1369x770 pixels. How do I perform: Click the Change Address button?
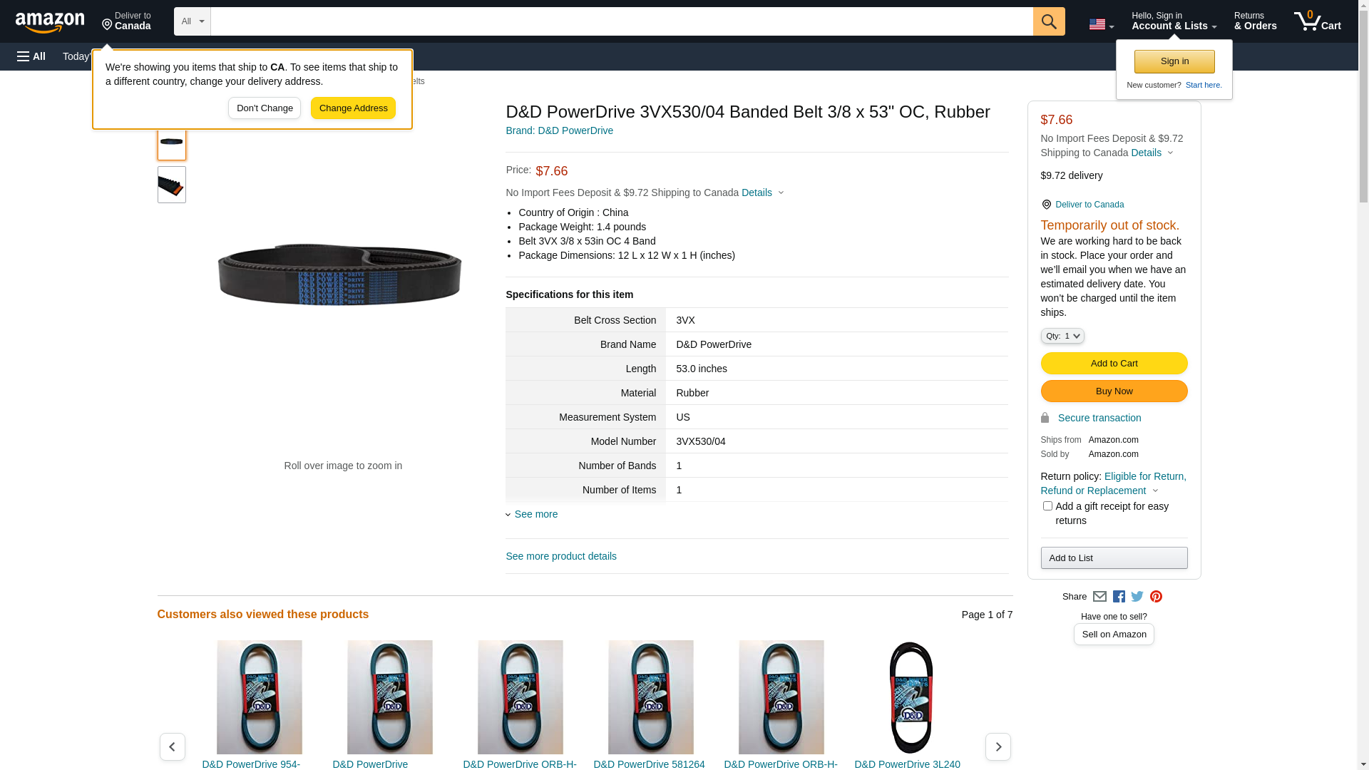(x=353, y=108)
